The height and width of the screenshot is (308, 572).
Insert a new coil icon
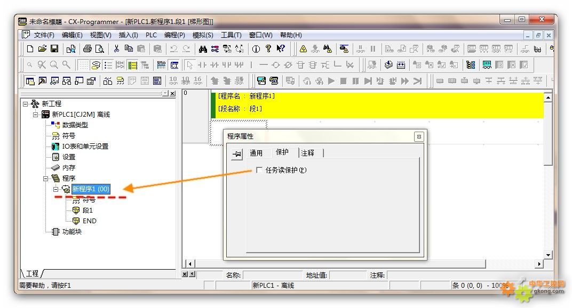[x=276, y=65]
